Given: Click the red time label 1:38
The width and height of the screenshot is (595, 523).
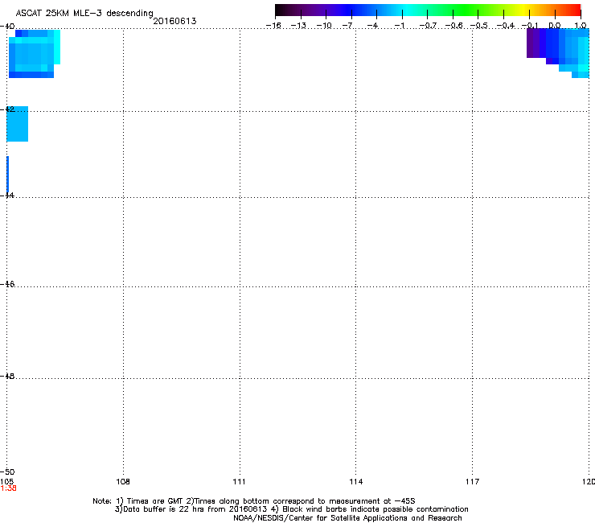Looking at the screenshot, I should [x=8, y=488].
